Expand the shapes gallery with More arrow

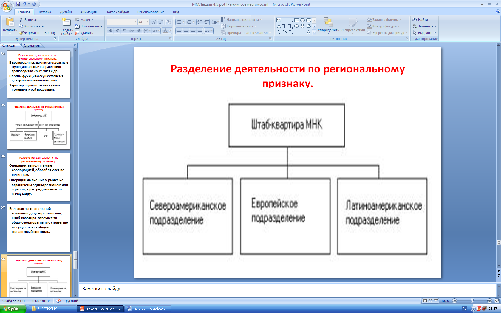coord(314,32)
